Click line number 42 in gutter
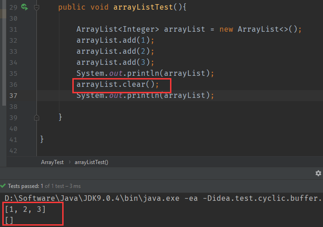323x227 pixels. [x=13, y=151]
